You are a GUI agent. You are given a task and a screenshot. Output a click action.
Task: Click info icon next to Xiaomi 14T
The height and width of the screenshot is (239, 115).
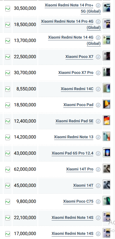(98, 186)
